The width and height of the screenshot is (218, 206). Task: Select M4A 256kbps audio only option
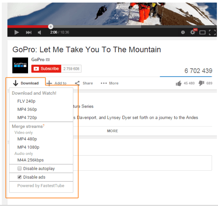tap(31, 160)
